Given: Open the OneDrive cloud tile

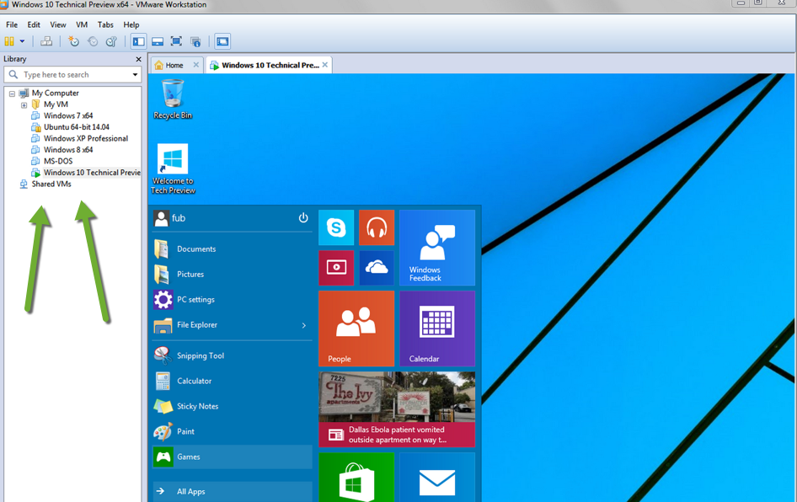Looking at the screenshot, I should 377,268.
